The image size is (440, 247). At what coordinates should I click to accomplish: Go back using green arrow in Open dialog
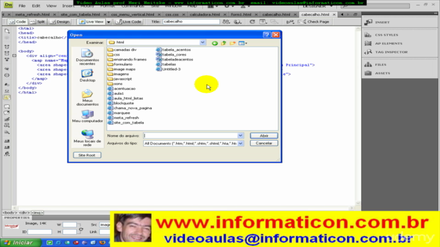214,43
